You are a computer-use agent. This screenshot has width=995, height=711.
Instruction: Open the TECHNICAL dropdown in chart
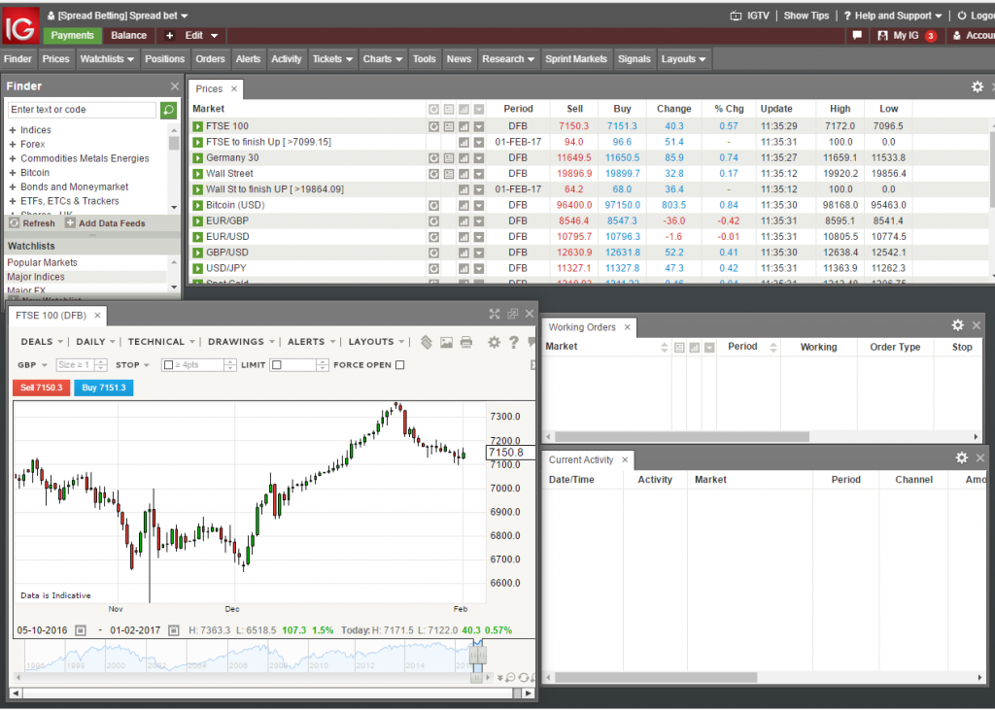coord(161,342)
